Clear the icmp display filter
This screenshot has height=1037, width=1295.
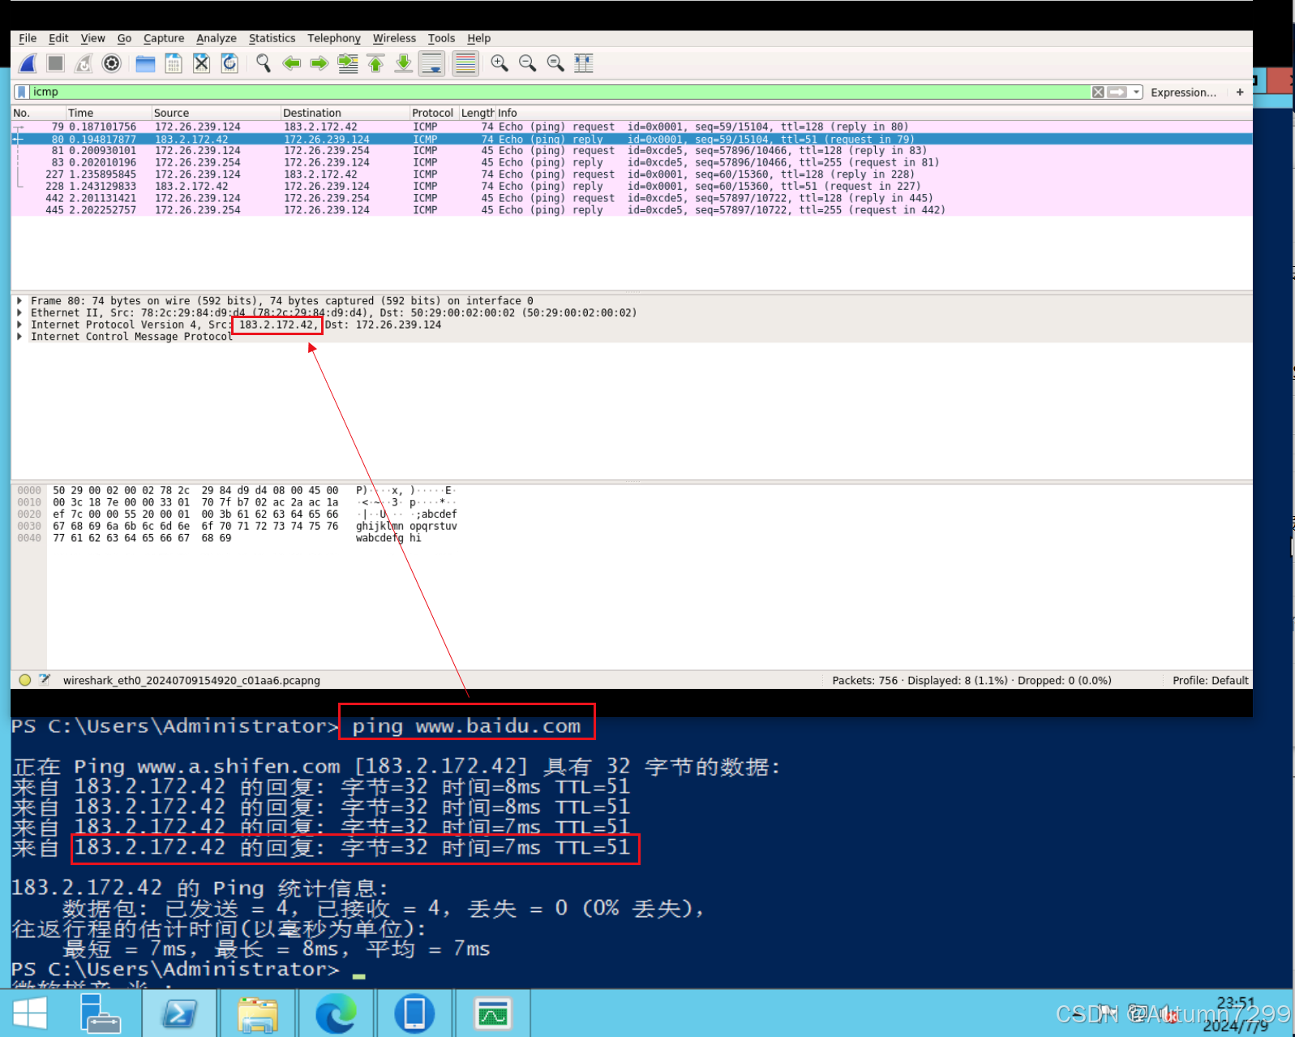point(1098,92)
